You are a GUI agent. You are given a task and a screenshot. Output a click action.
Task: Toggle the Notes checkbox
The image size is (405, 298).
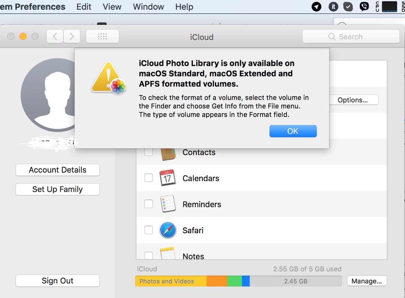coord(148,255)
